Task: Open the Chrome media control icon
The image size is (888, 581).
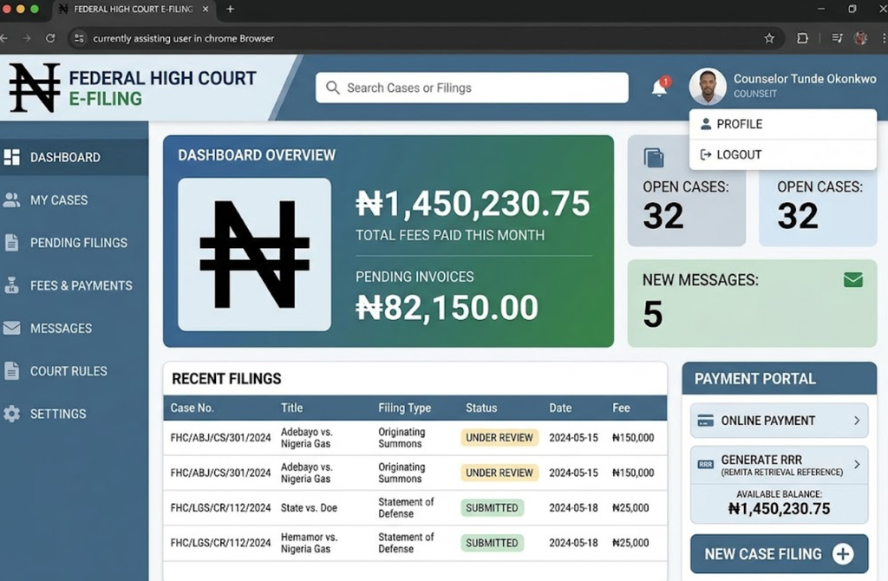Action: click(x=837, y=38)
